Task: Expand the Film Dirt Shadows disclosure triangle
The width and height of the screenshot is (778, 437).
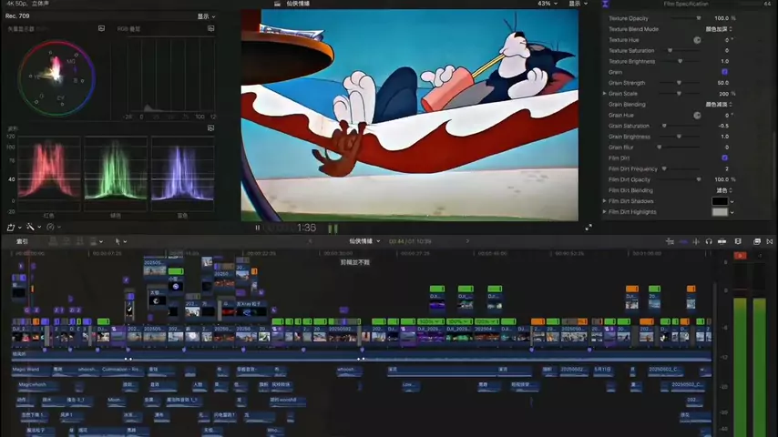Action: (604, 201)
